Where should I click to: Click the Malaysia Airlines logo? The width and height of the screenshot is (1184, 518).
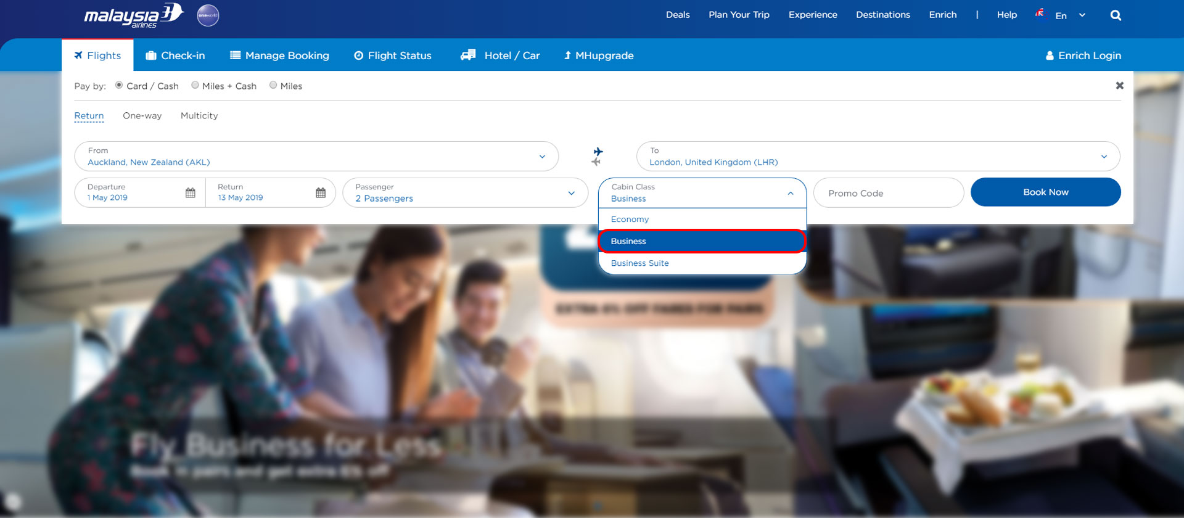(134, 15)
